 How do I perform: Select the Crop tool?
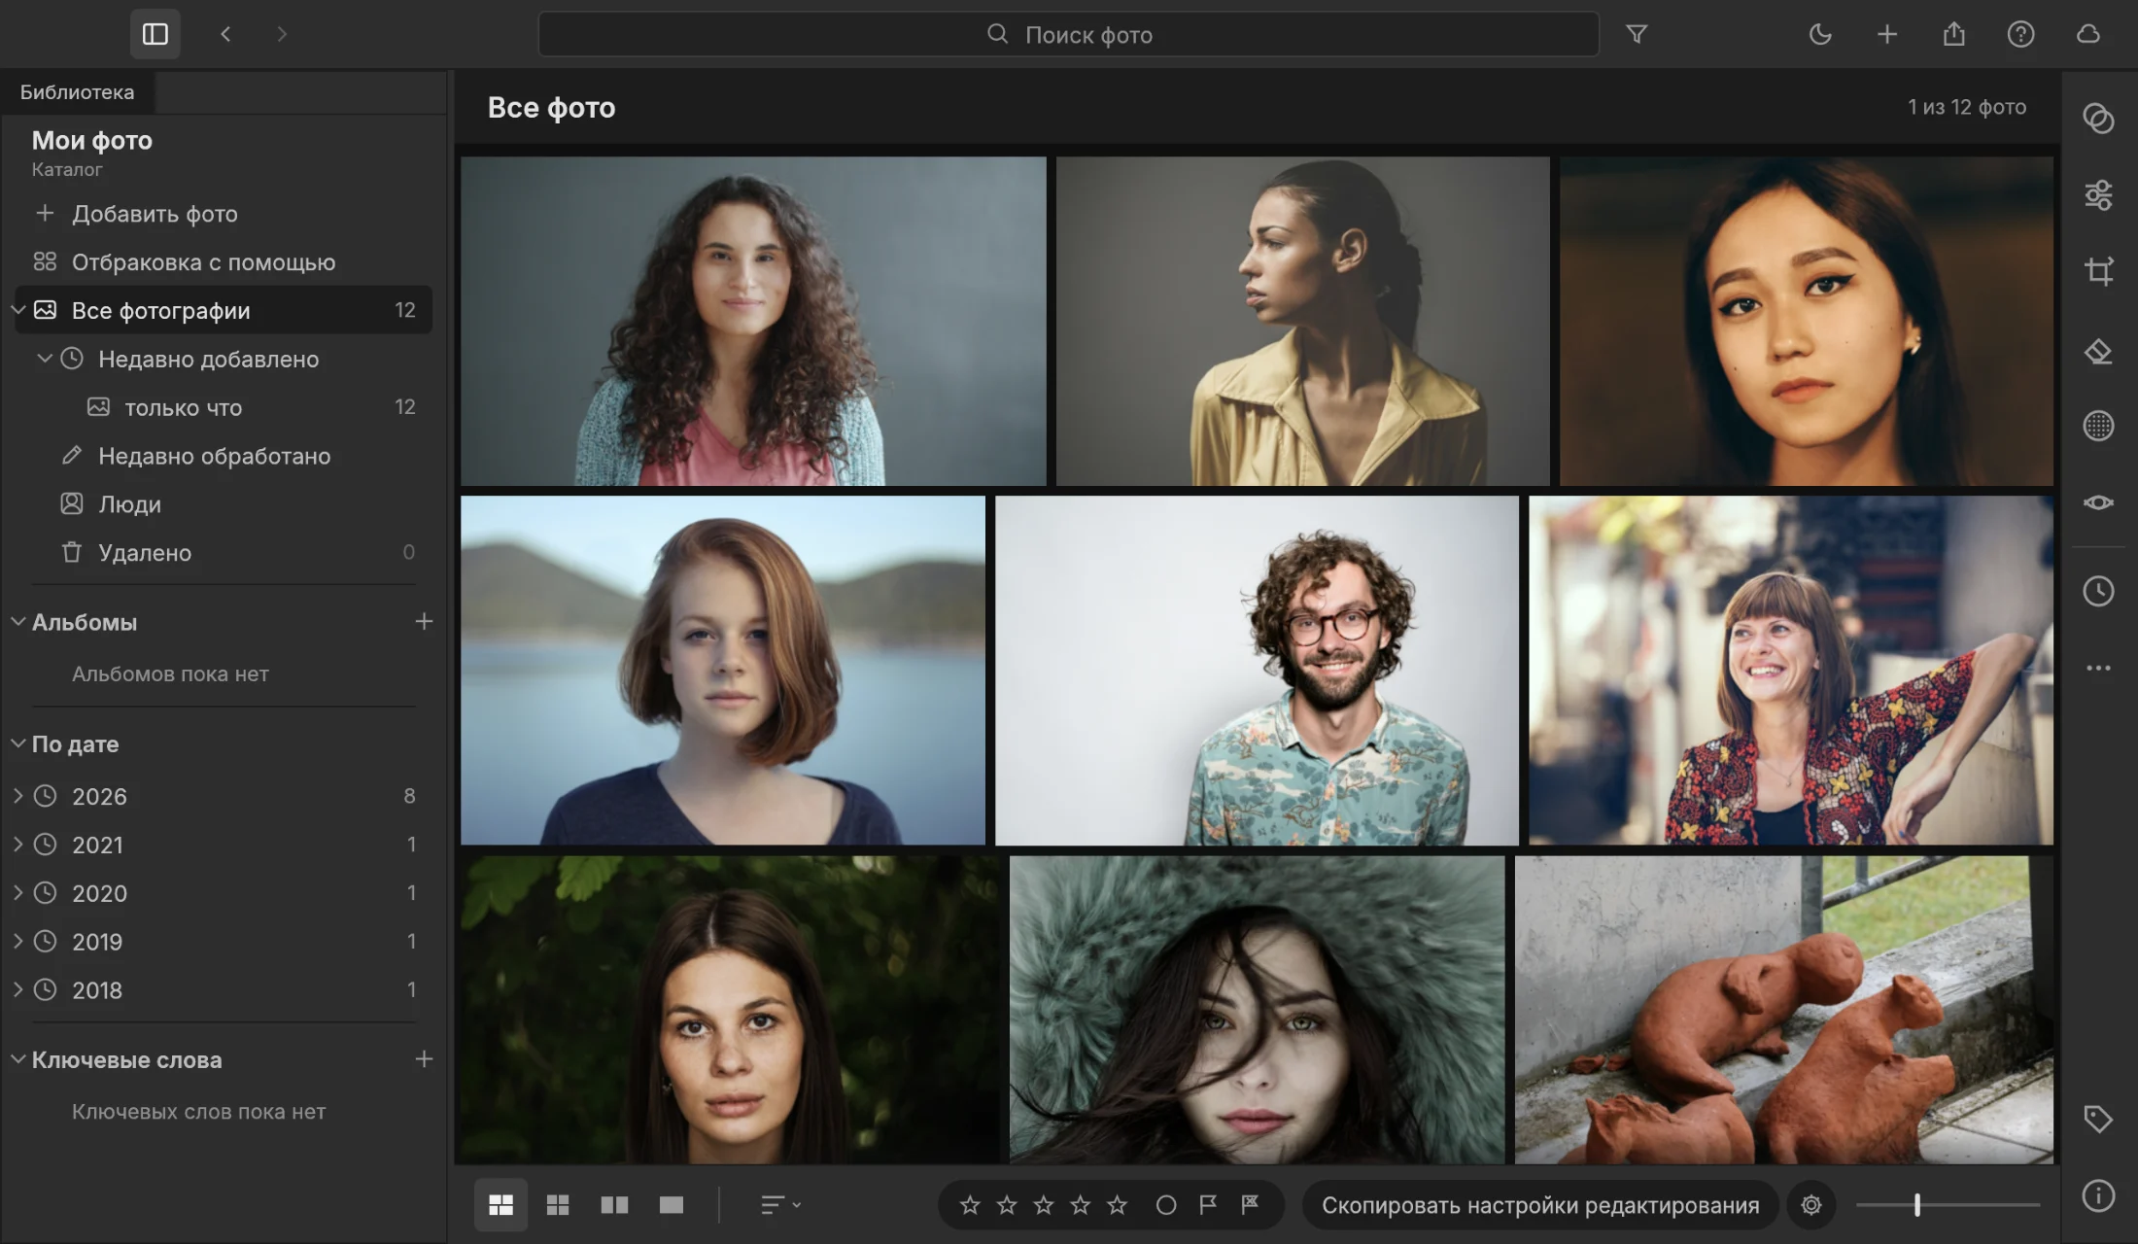tap(2099, 271)
